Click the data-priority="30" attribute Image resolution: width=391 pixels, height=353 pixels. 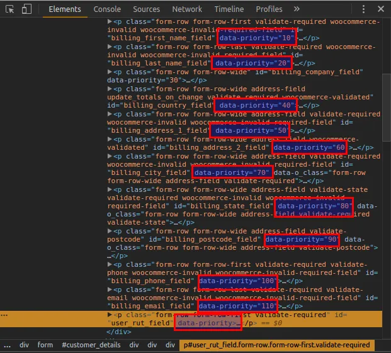click(145, 80)
